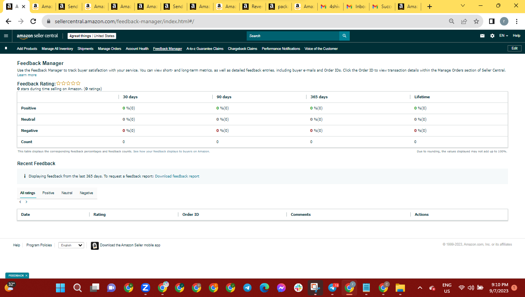Open the 4great things United States marketplace switcher
This screenshot has width=525, height=297.
pyautogui.click(x=92, y=36)
